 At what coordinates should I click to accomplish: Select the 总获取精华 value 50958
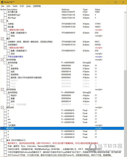point(97,45)
